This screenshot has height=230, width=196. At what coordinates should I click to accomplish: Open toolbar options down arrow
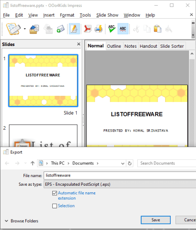click(193, 35)
